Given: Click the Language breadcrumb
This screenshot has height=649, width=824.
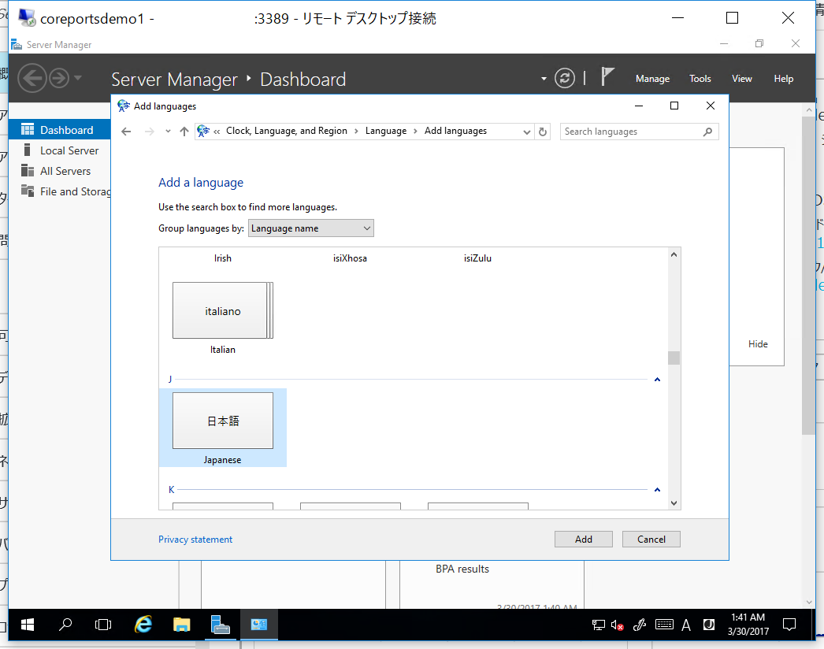Looking at the screenshot, I should pos(386,131).
